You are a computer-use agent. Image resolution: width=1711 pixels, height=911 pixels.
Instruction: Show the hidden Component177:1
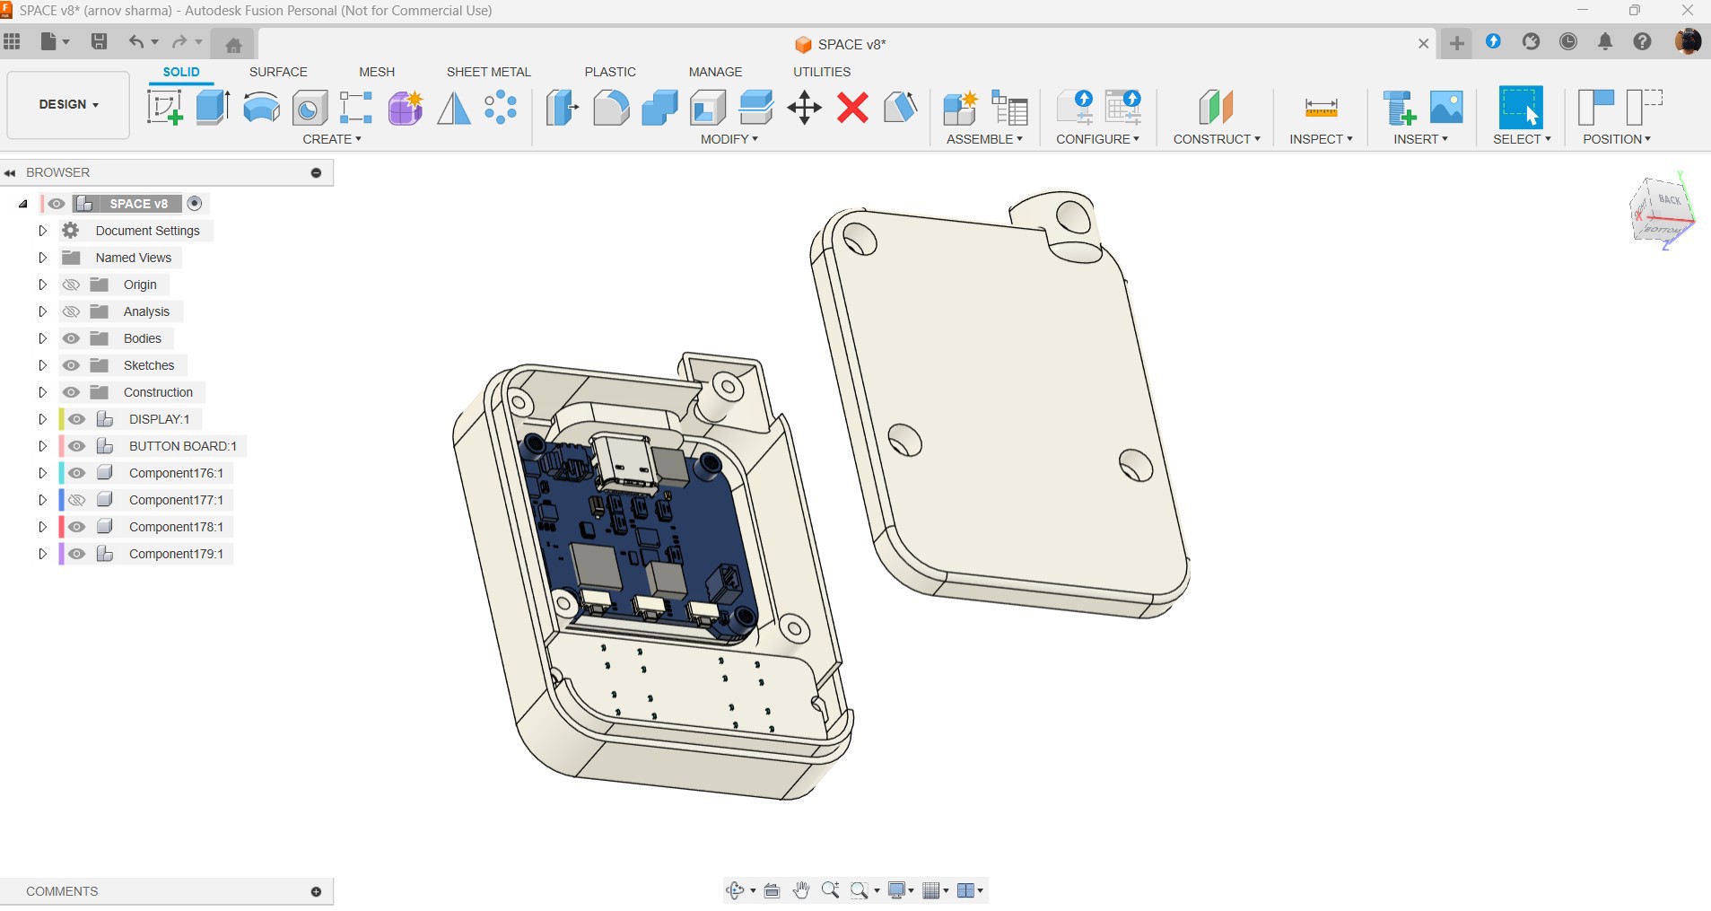[77, 500]
